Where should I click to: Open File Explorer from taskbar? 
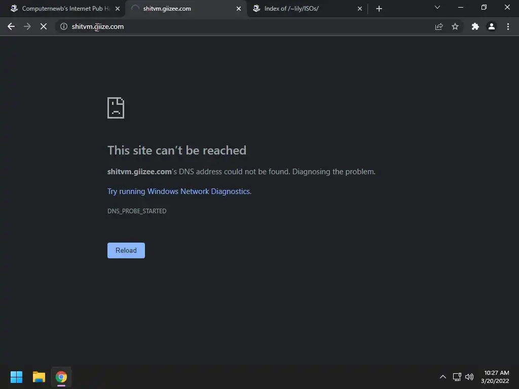(39, 377)
